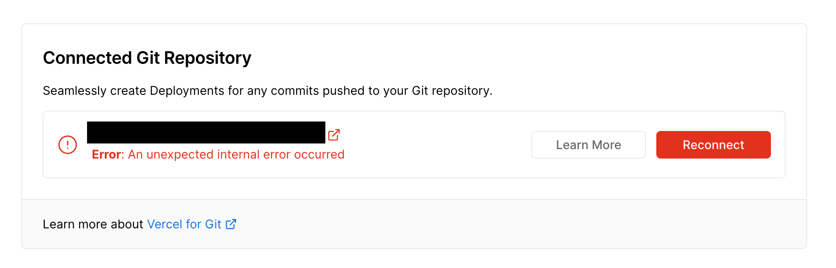Click the external-link glyph after Vercel for Git
This screenshot has width=836, height=268.
(231, 224)
